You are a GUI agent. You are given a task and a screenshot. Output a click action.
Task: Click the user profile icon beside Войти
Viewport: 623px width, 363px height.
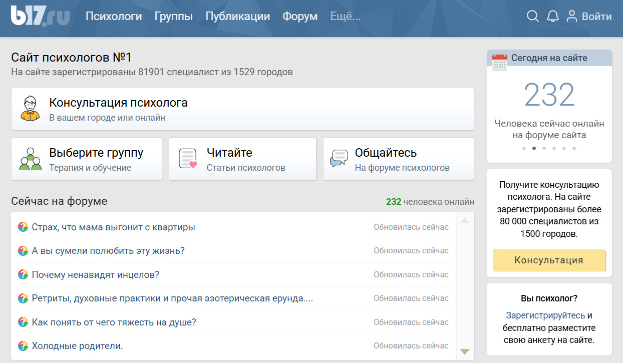[571, 17]
